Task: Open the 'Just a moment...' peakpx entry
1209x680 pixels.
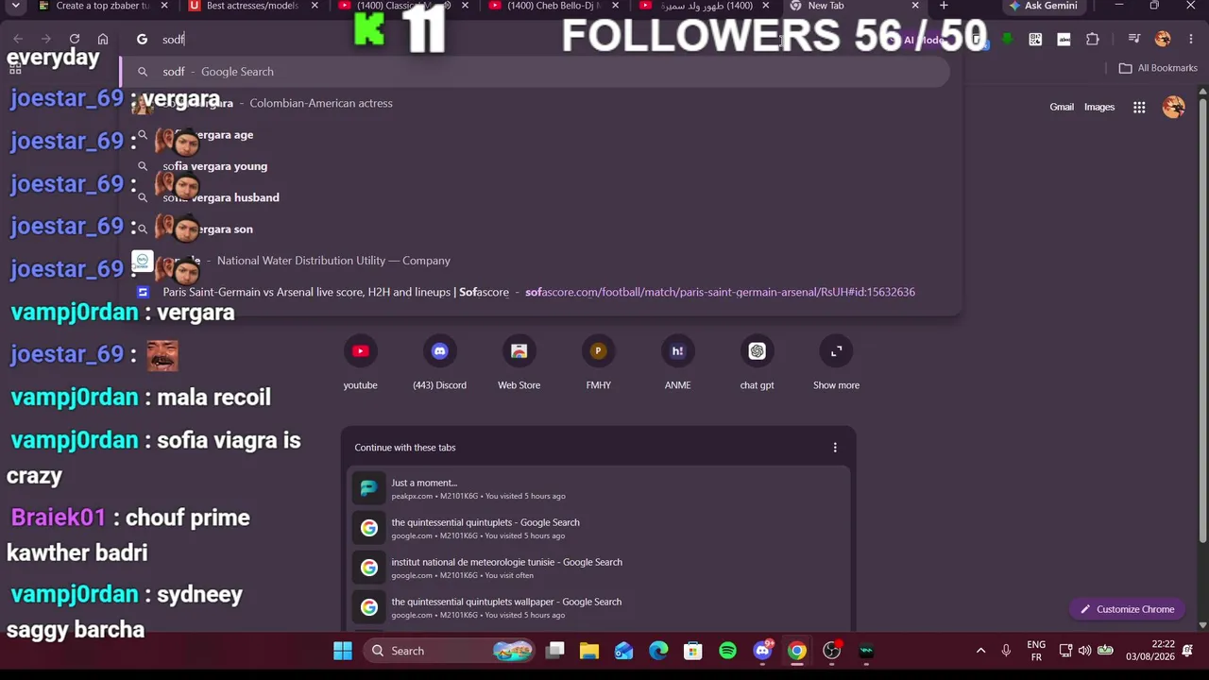Action: coord(599,488)
